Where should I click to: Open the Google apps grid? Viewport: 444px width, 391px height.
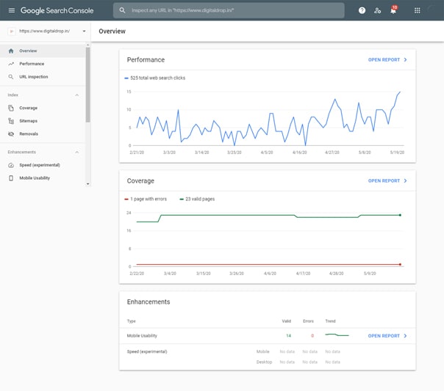[417, 10]
